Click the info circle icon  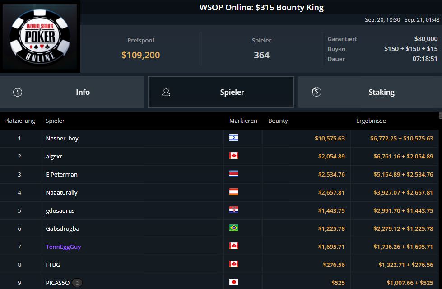coord(18,92)
